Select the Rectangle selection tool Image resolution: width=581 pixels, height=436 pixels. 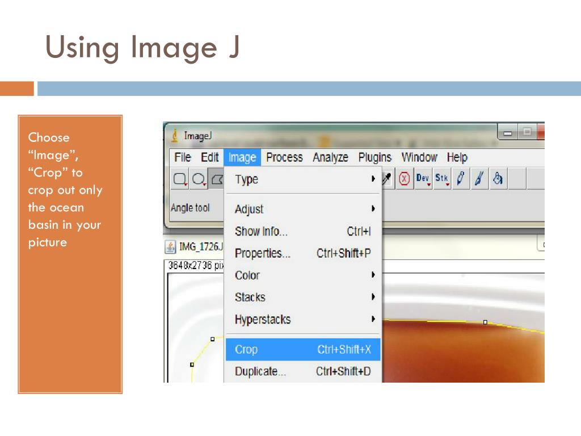click(x=180, y=179)
